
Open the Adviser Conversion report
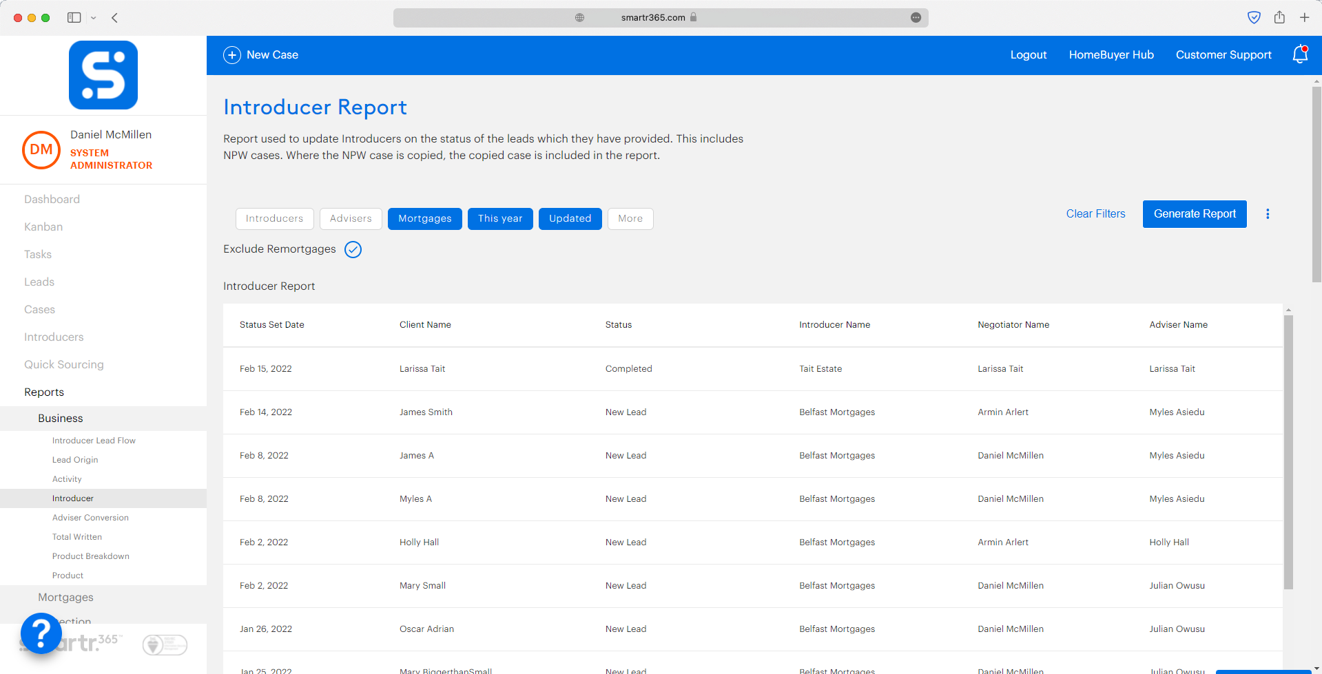[90, 518]
